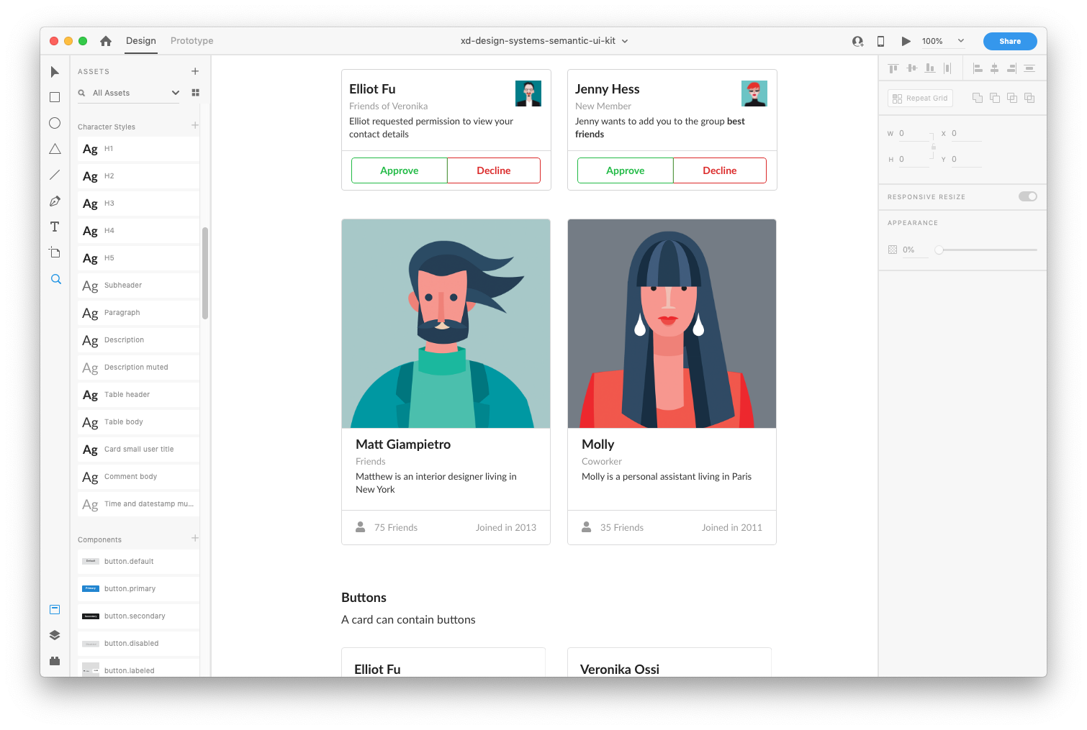Select the Artboard tool

click(55, 252)
